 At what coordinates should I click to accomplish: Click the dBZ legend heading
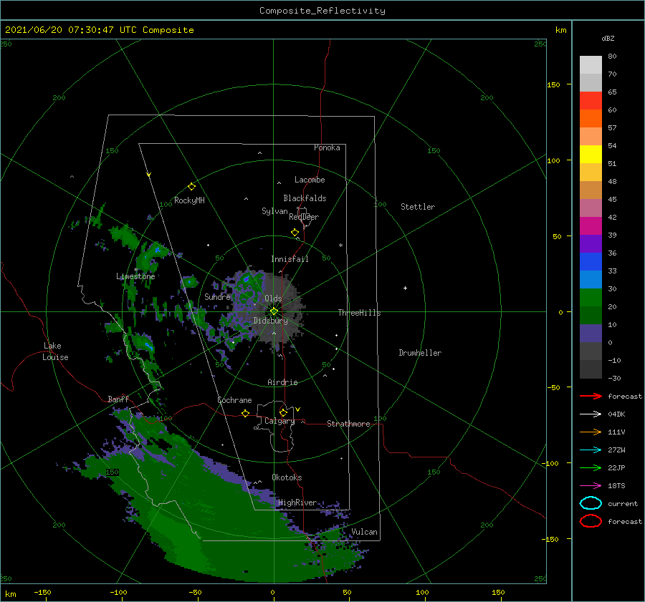click(608, 38)
